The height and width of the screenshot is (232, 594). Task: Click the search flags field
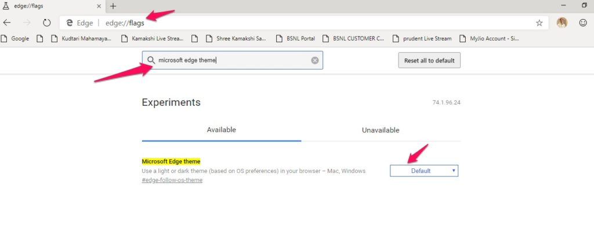(x=233, y=60)
